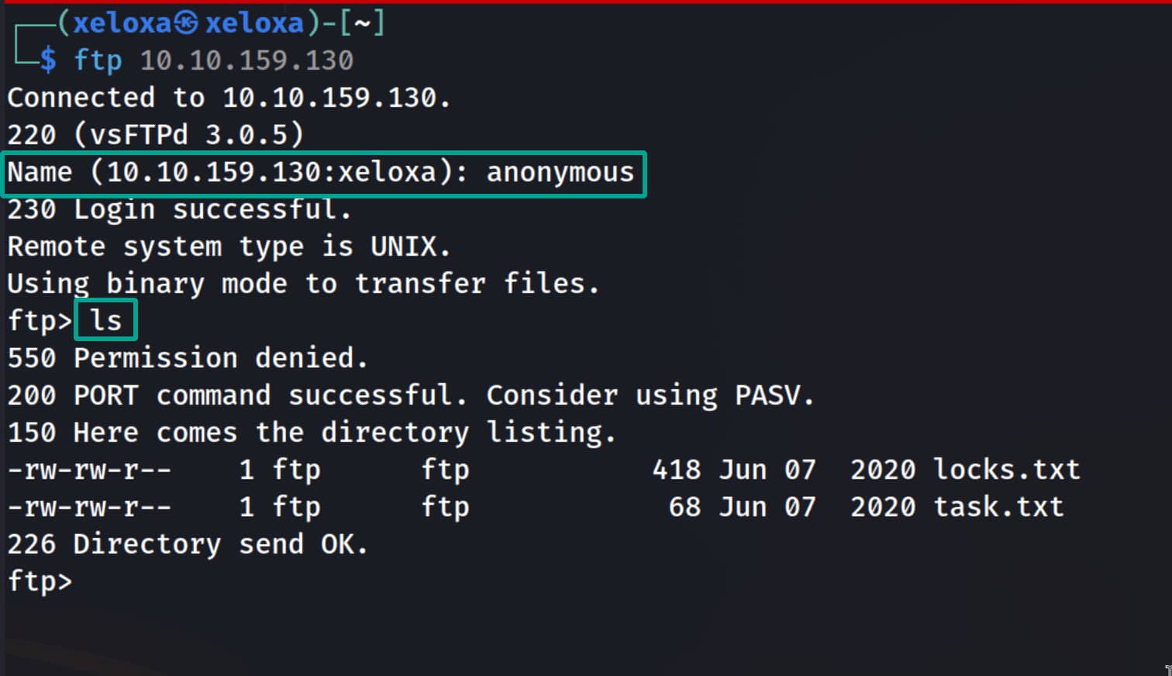Click the permissions string for locks.txt
1172x676 pixels.
tap(89, 470)
